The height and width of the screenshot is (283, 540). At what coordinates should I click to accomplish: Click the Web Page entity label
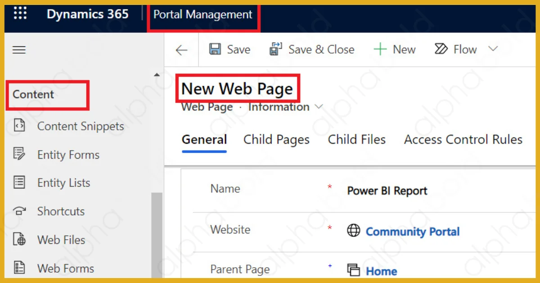[x=207, y=107]
